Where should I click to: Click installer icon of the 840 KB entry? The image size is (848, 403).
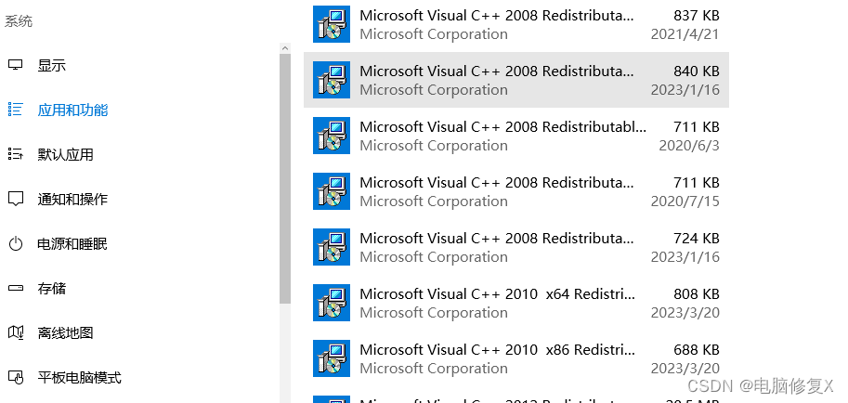332,80
